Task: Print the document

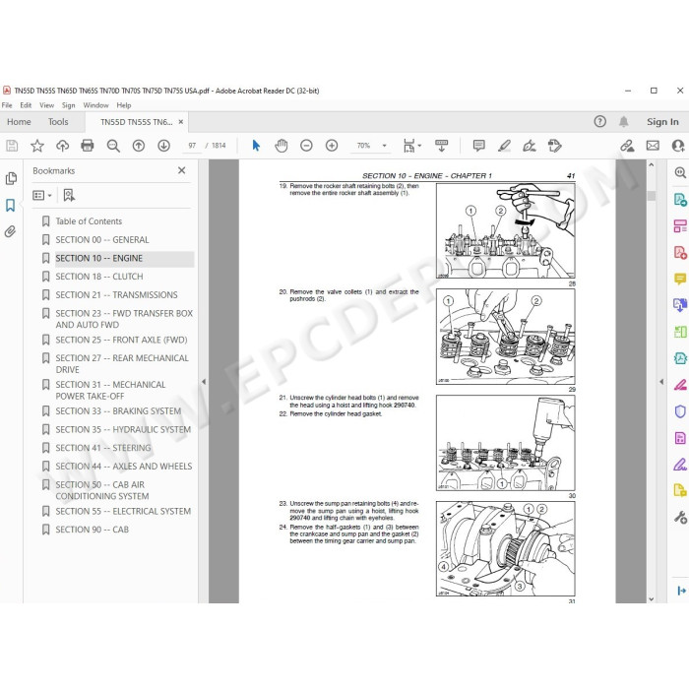Action: click(88, 146)
